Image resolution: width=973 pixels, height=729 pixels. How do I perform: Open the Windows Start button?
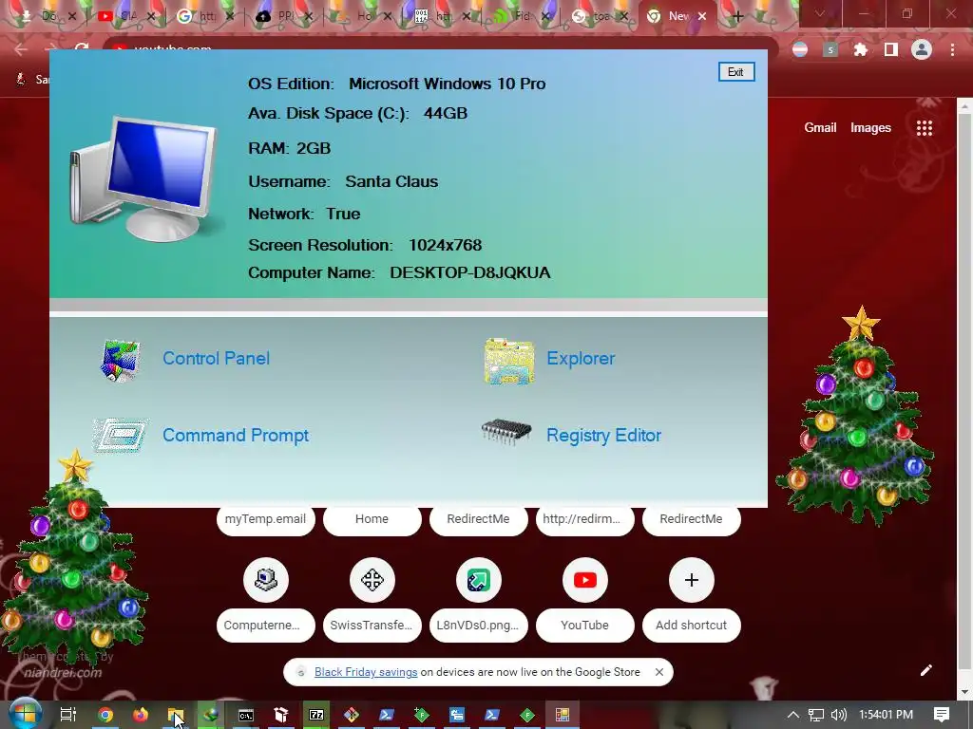pos(25,714)
